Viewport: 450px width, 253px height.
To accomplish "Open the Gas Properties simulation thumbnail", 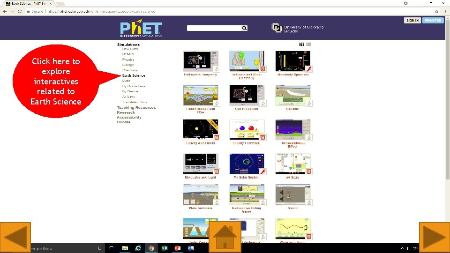I will point(247,96).
